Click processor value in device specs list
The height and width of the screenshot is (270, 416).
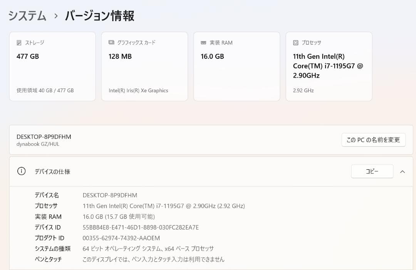[164, 206]
